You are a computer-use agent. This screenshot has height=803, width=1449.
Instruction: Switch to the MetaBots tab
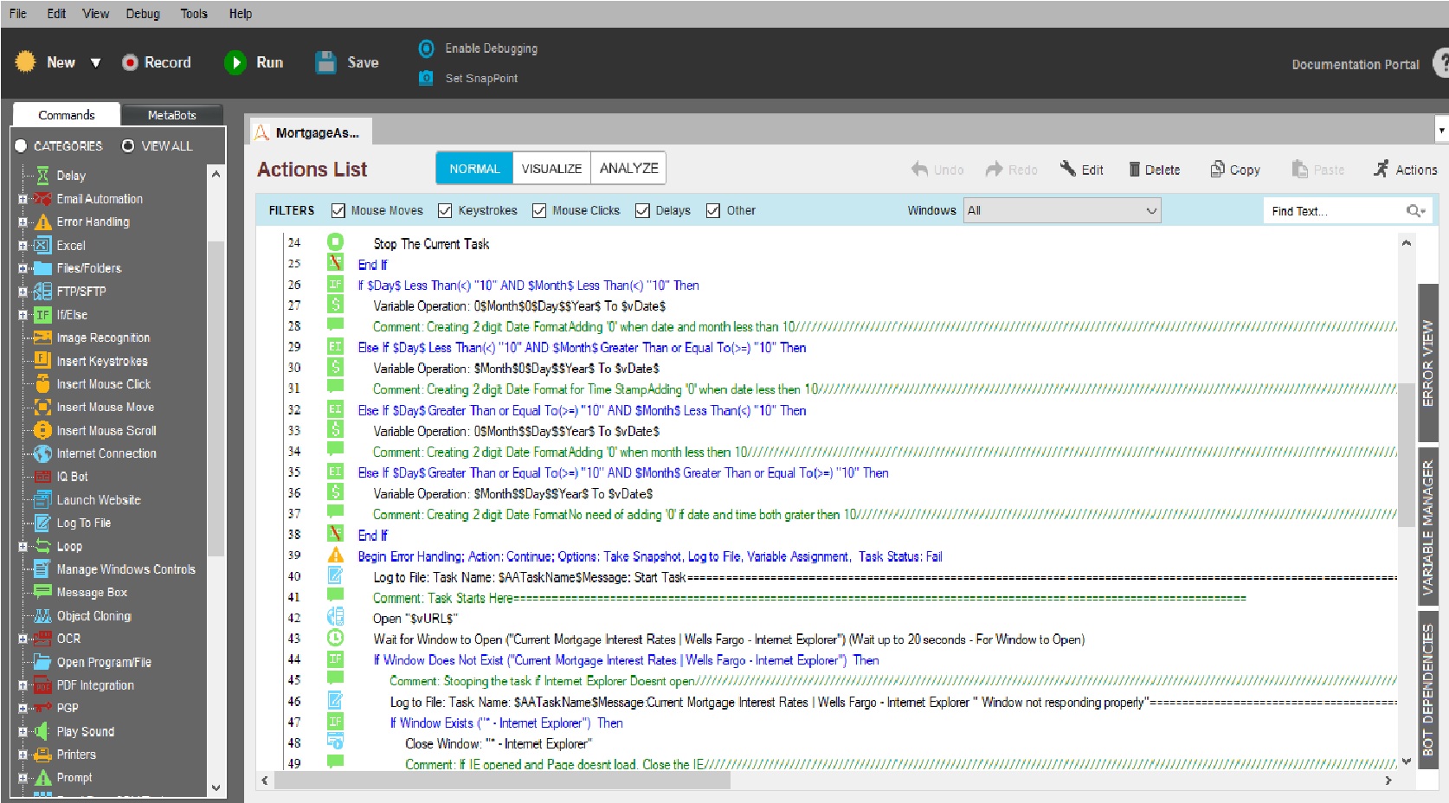[171, 115]
